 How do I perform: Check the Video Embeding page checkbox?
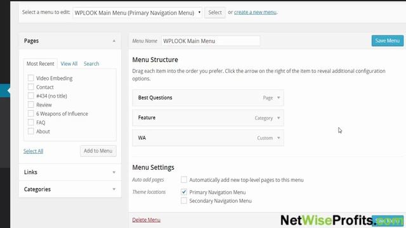coord(31,78)
